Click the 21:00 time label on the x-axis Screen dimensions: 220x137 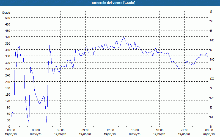(184, 130)
